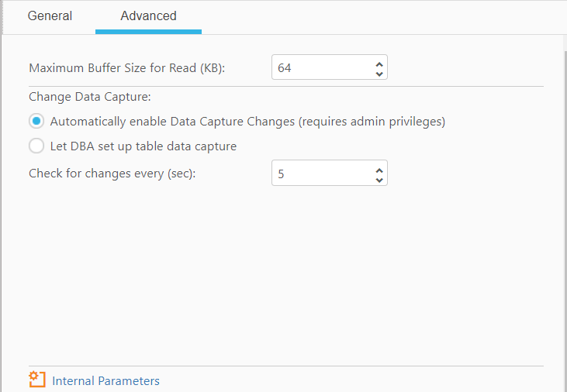Image resolution: width=567 pixels, height=392 pixels.
Task: Open the Internal Parameters link
Action: click(x=105, y=381)
